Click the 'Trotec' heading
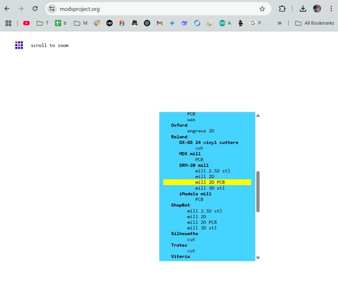This screenshot has width=338, height=295. pyautogui.click(x=179, y=245)
